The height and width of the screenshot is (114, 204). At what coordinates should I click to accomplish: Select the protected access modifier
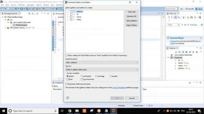coord(82,76)
